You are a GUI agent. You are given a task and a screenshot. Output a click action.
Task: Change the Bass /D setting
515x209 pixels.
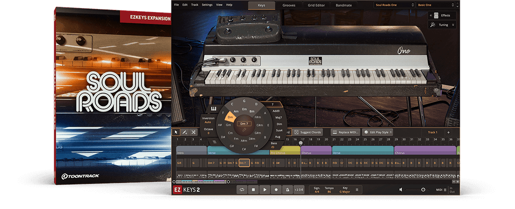(273, 145)
